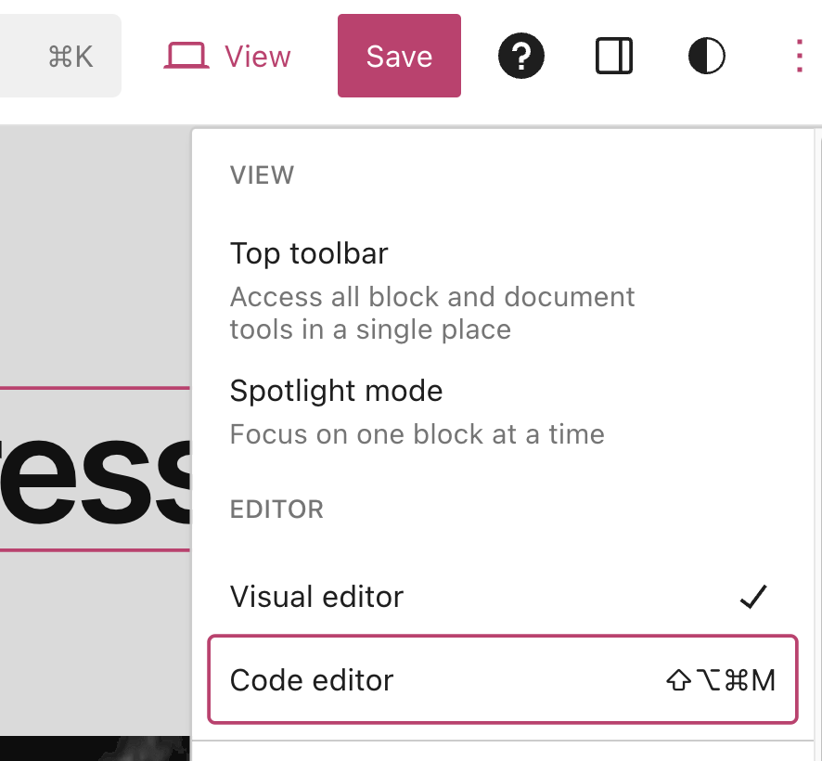Collapse the VIEW options section
This screenshot has width=822, height=761.
coord(262,175)
